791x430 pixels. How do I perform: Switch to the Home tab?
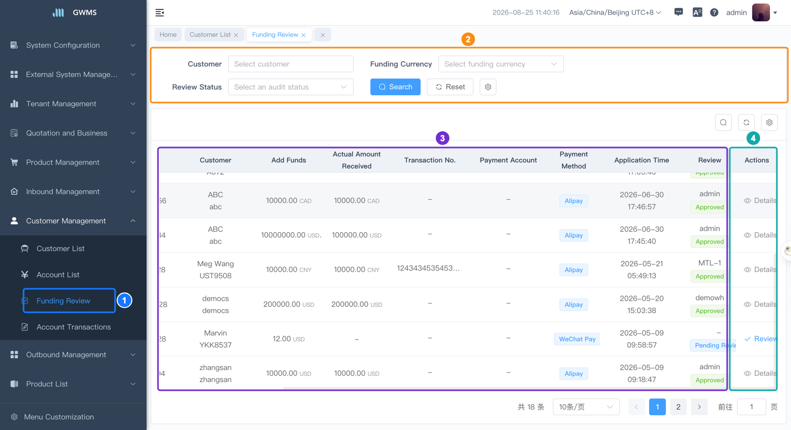[168, 35]
